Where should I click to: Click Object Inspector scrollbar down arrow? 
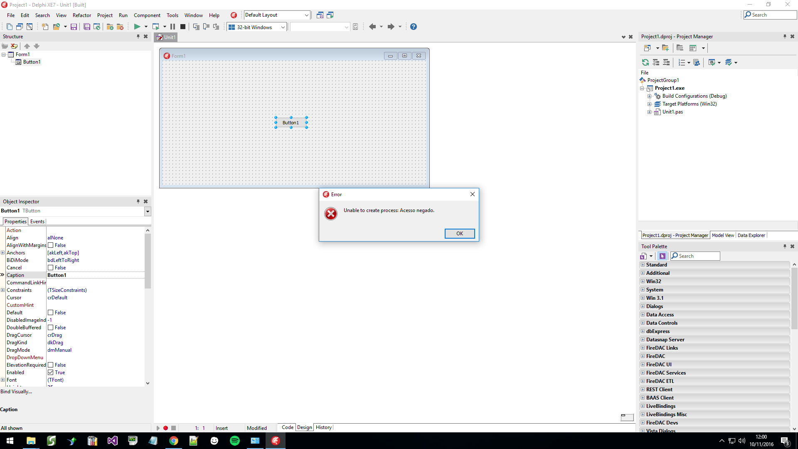(148, 383)
